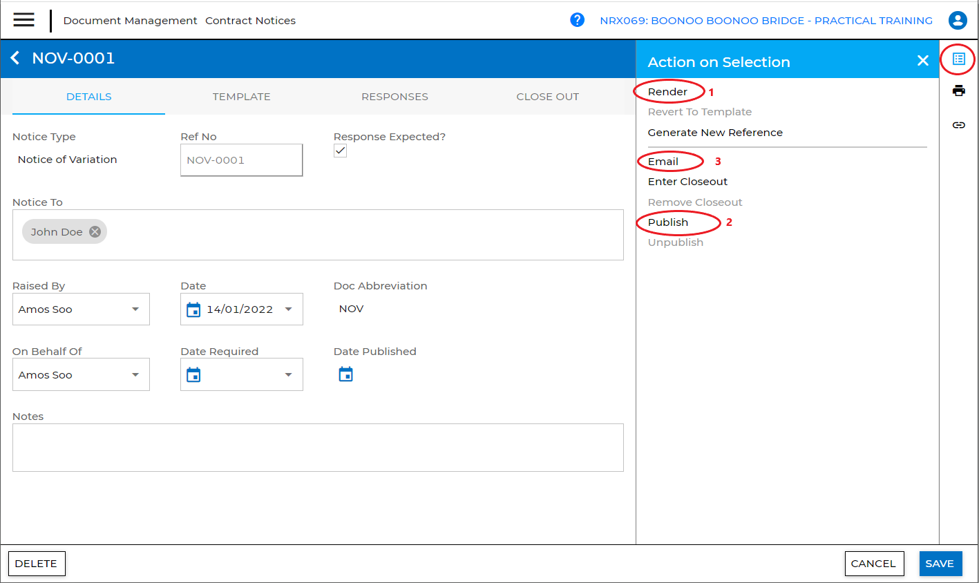Image resolution: width=979 pixels, height=583 pixels.
Task: Click the Action on Selection heading
Action: pos(719,61)
